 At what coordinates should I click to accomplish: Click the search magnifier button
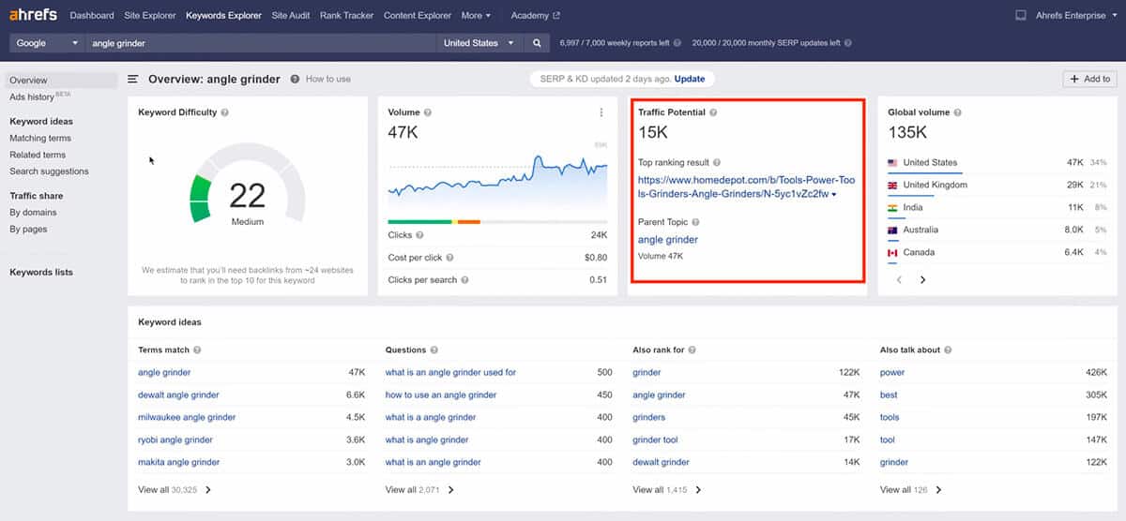point(538,43)
